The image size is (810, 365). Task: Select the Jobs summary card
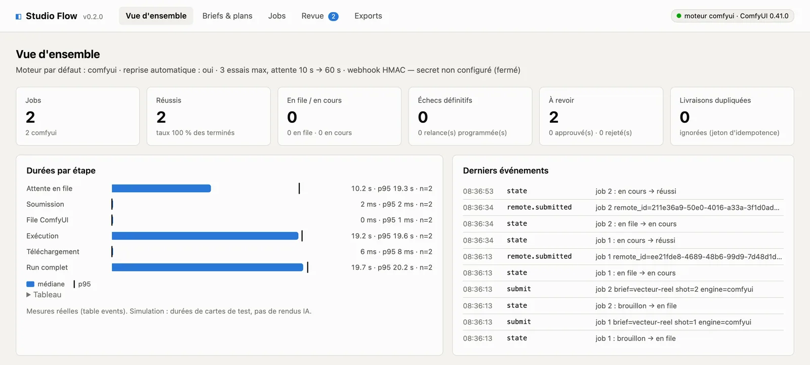click(78, 116)
